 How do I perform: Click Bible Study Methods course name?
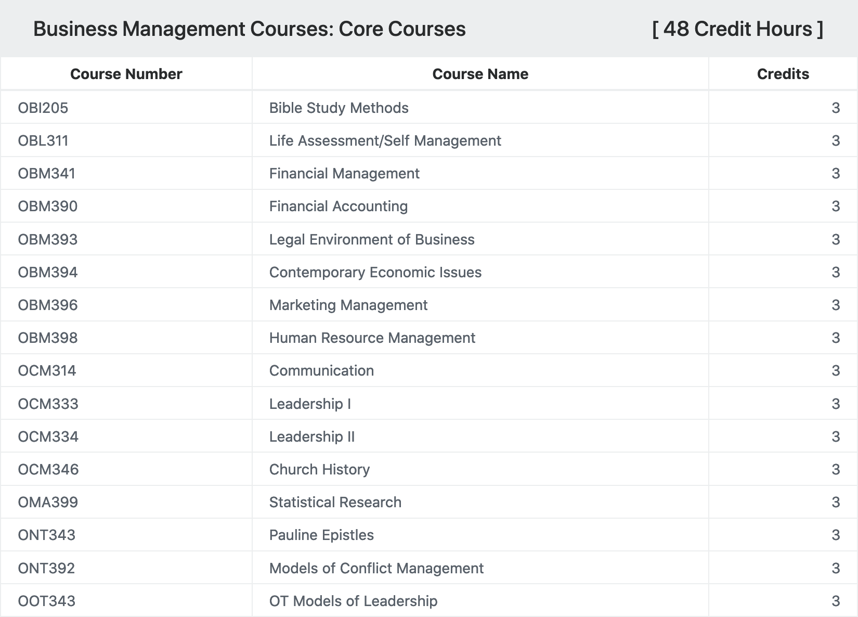click(339, 108)
